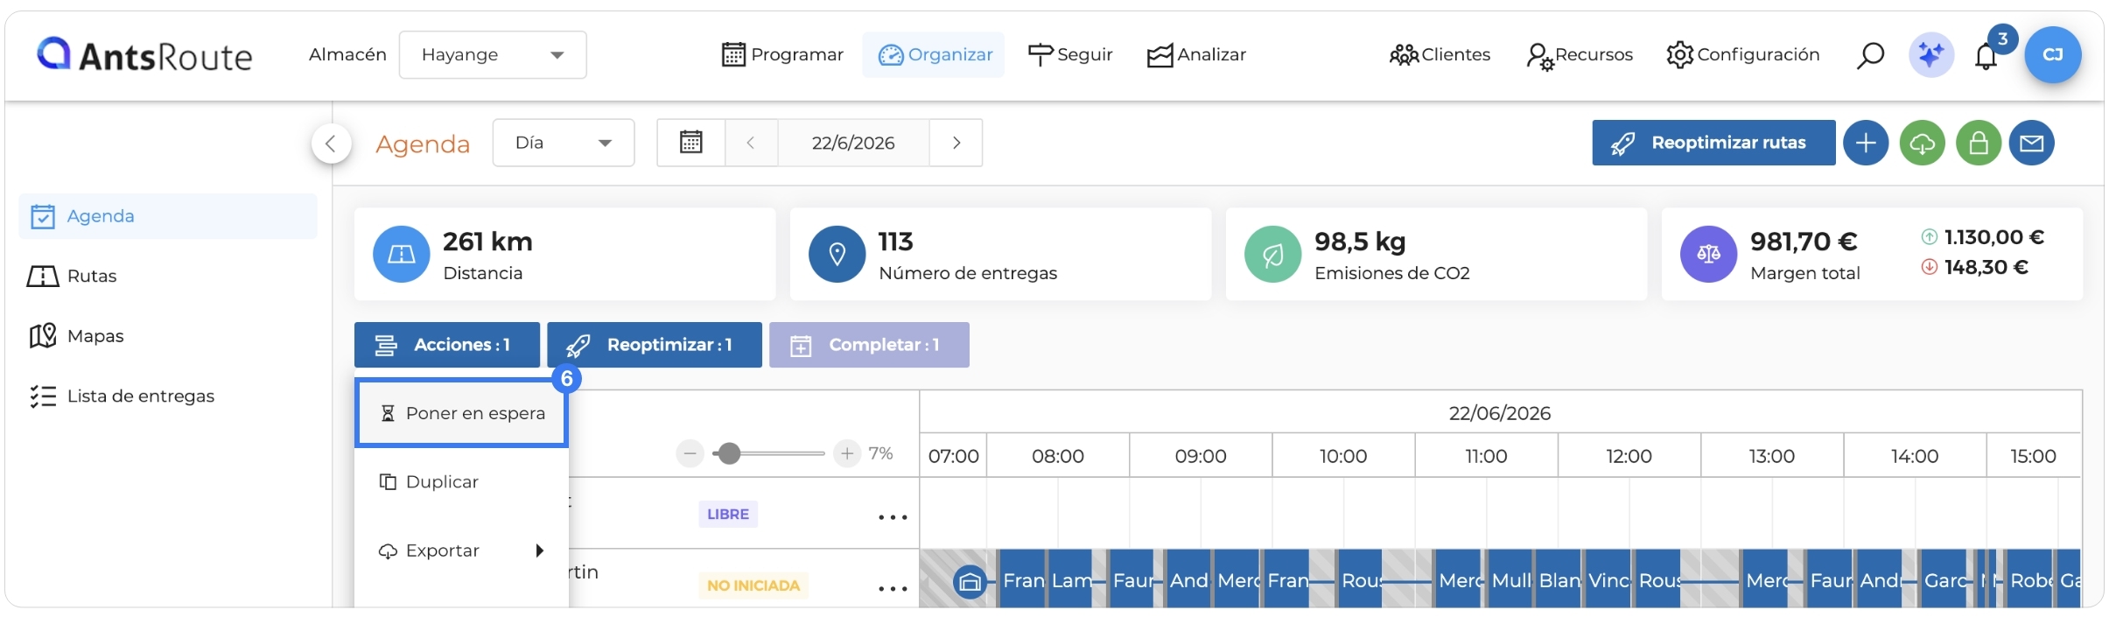Click the green cloud import icon
The width and height of the screenshot is (2109, 617).
[x=1923, y=143]
